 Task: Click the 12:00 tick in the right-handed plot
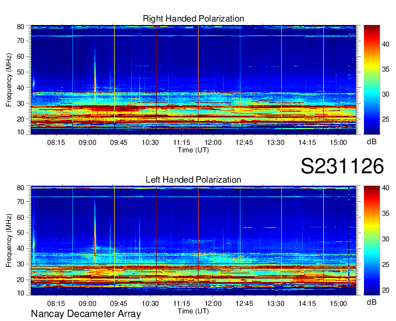click(x=213, y=142)
